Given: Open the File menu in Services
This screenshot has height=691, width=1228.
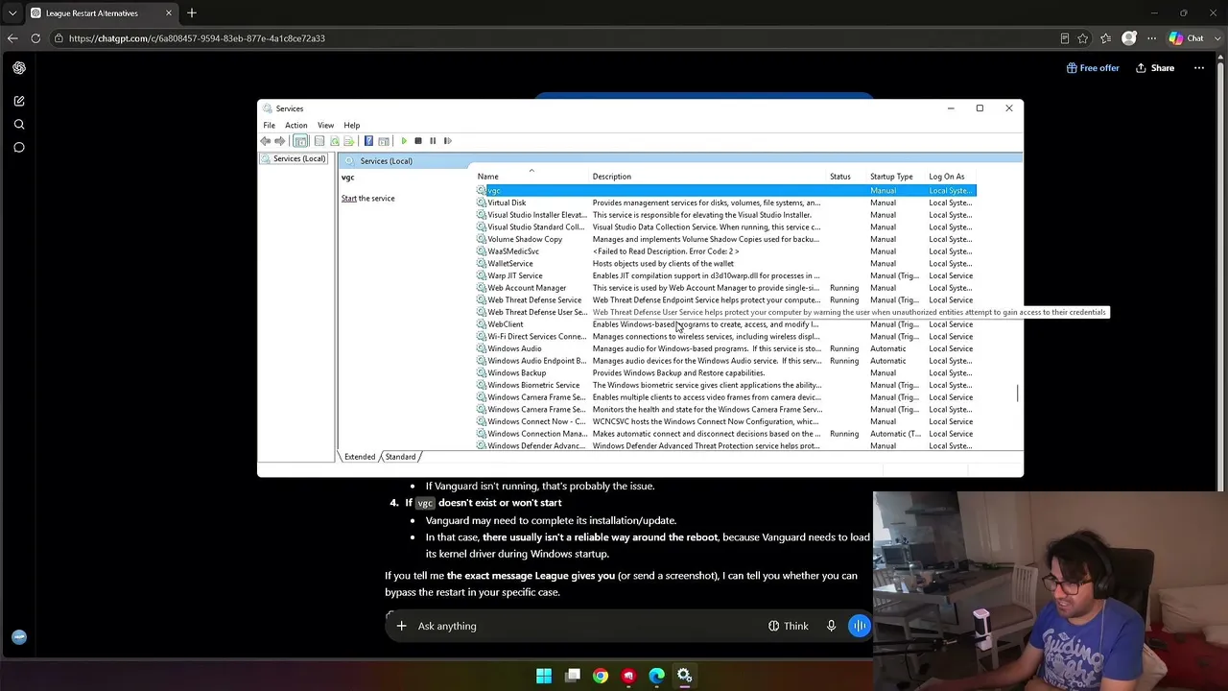Looking at the screenshot, I should click(270, 126).
